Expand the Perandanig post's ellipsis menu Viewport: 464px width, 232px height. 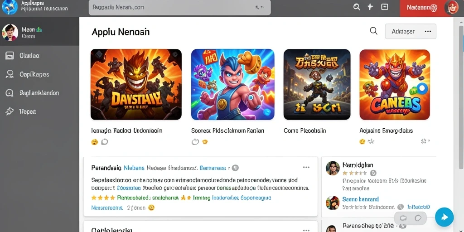(x=306, y=168)
